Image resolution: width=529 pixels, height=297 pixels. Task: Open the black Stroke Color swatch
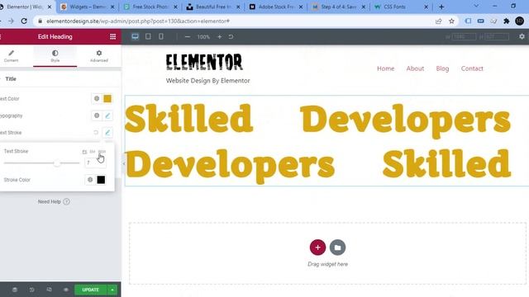(101, 180)
